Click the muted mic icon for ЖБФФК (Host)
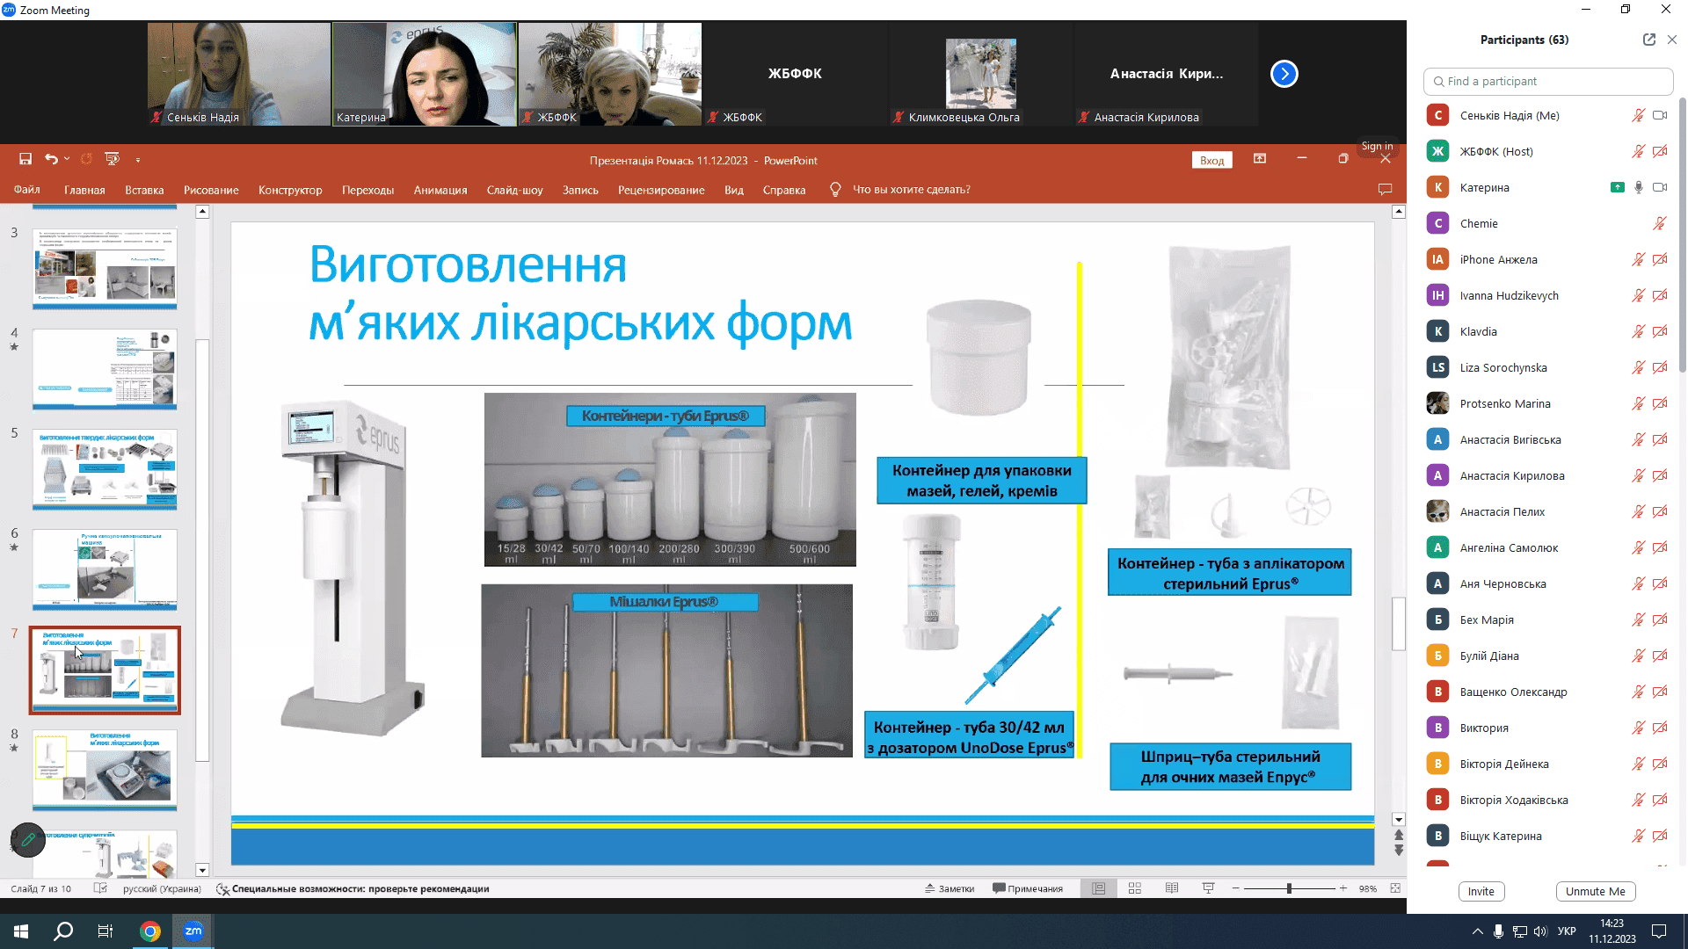1688x949 pixels. click(x=1638, y=151)
